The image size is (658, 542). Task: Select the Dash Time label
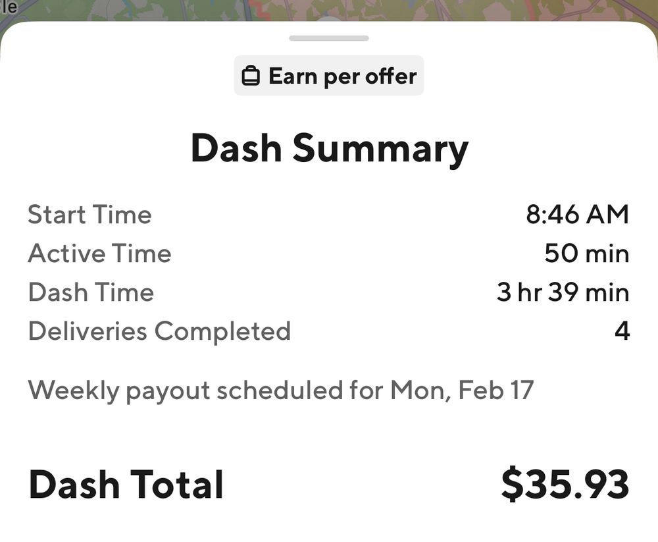tap(91, 292)
